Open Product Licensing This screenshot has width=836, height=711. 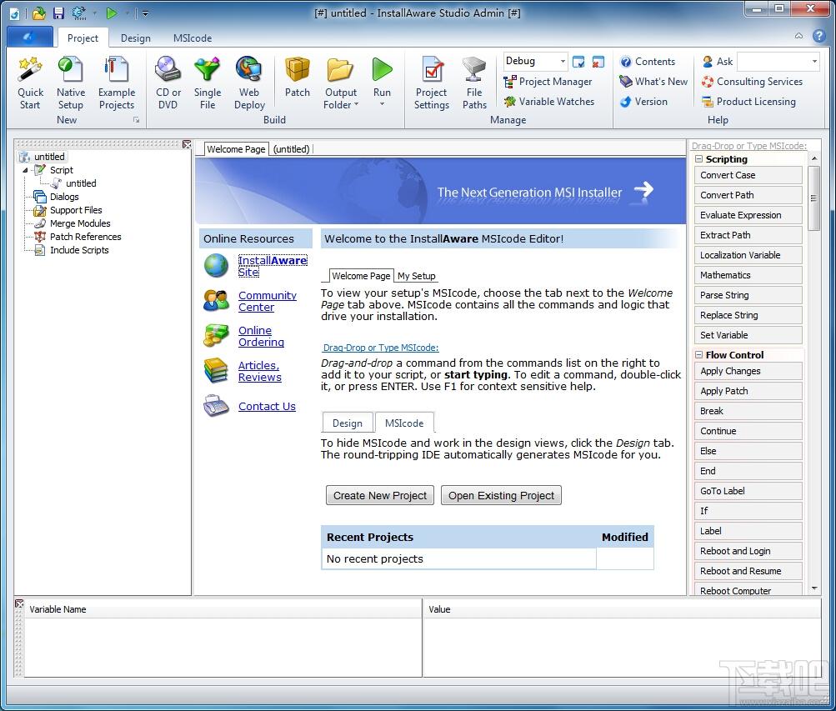click(748, 101)
